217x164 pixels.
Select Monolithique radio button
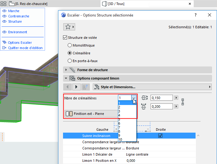70,45
